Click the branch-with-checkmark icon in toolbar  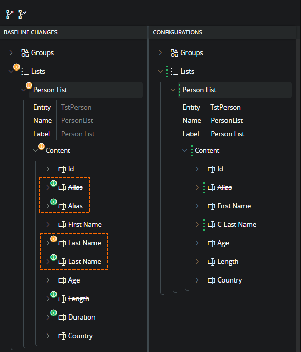point(23,14)
